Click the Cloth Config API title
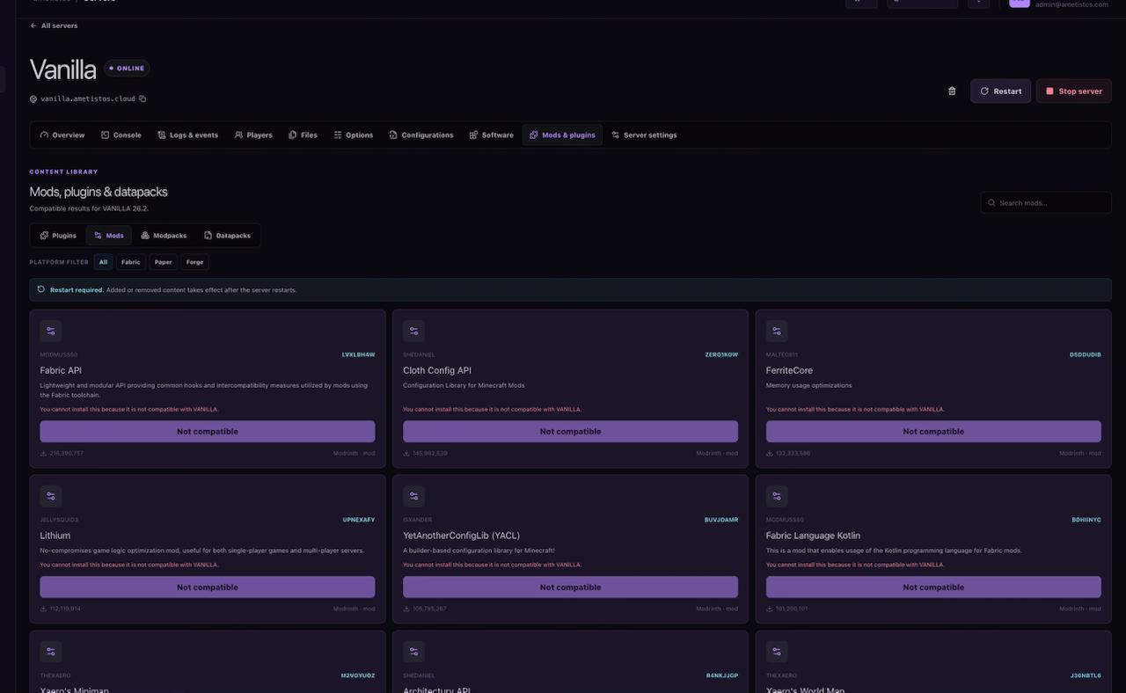 point(437,370)
